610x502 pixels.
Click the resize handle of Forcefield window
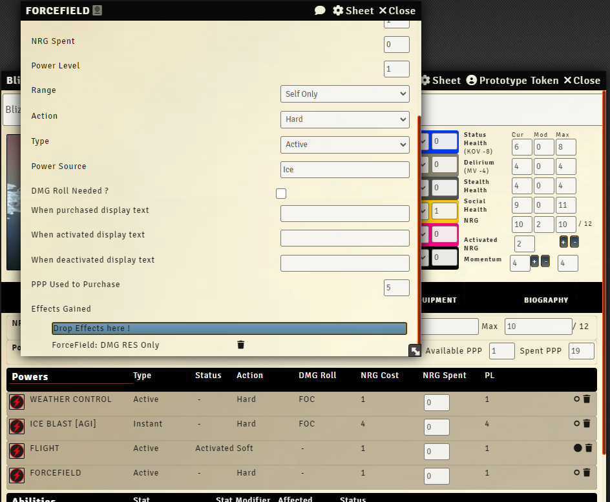[x=414, y=350]
